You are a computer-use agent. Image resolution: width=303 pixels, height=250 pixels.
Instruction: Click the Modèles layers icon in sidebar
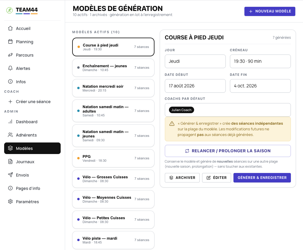(x=10, y=148)
